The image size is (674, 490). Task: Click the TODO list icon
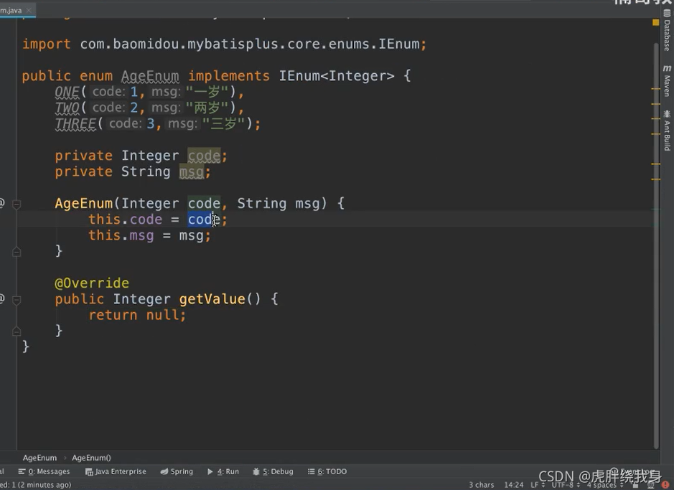tap(312, 471)
